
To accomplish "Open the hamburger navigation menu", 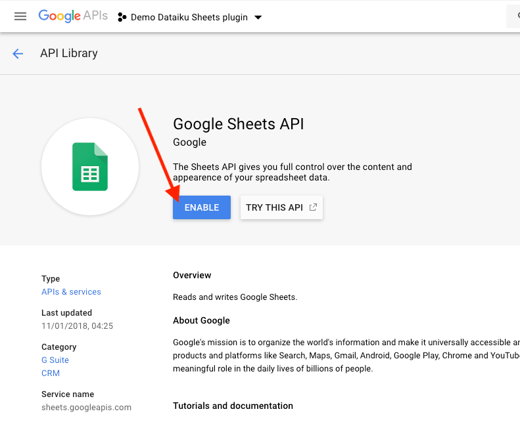I will coord(20,16).
